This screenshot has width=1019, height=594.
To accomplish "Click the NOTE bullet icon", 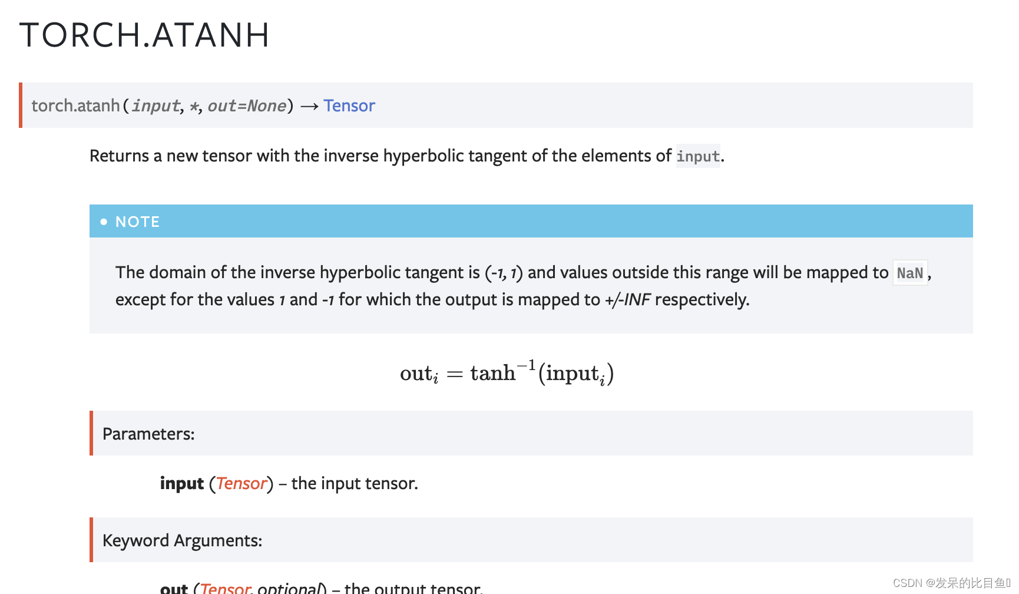I will pos(104,222).
